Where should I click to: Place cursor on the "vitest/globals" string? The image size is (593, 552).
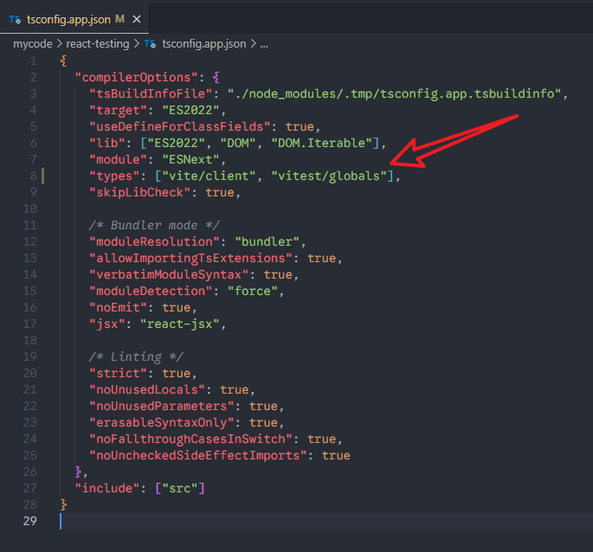(329, 176)
